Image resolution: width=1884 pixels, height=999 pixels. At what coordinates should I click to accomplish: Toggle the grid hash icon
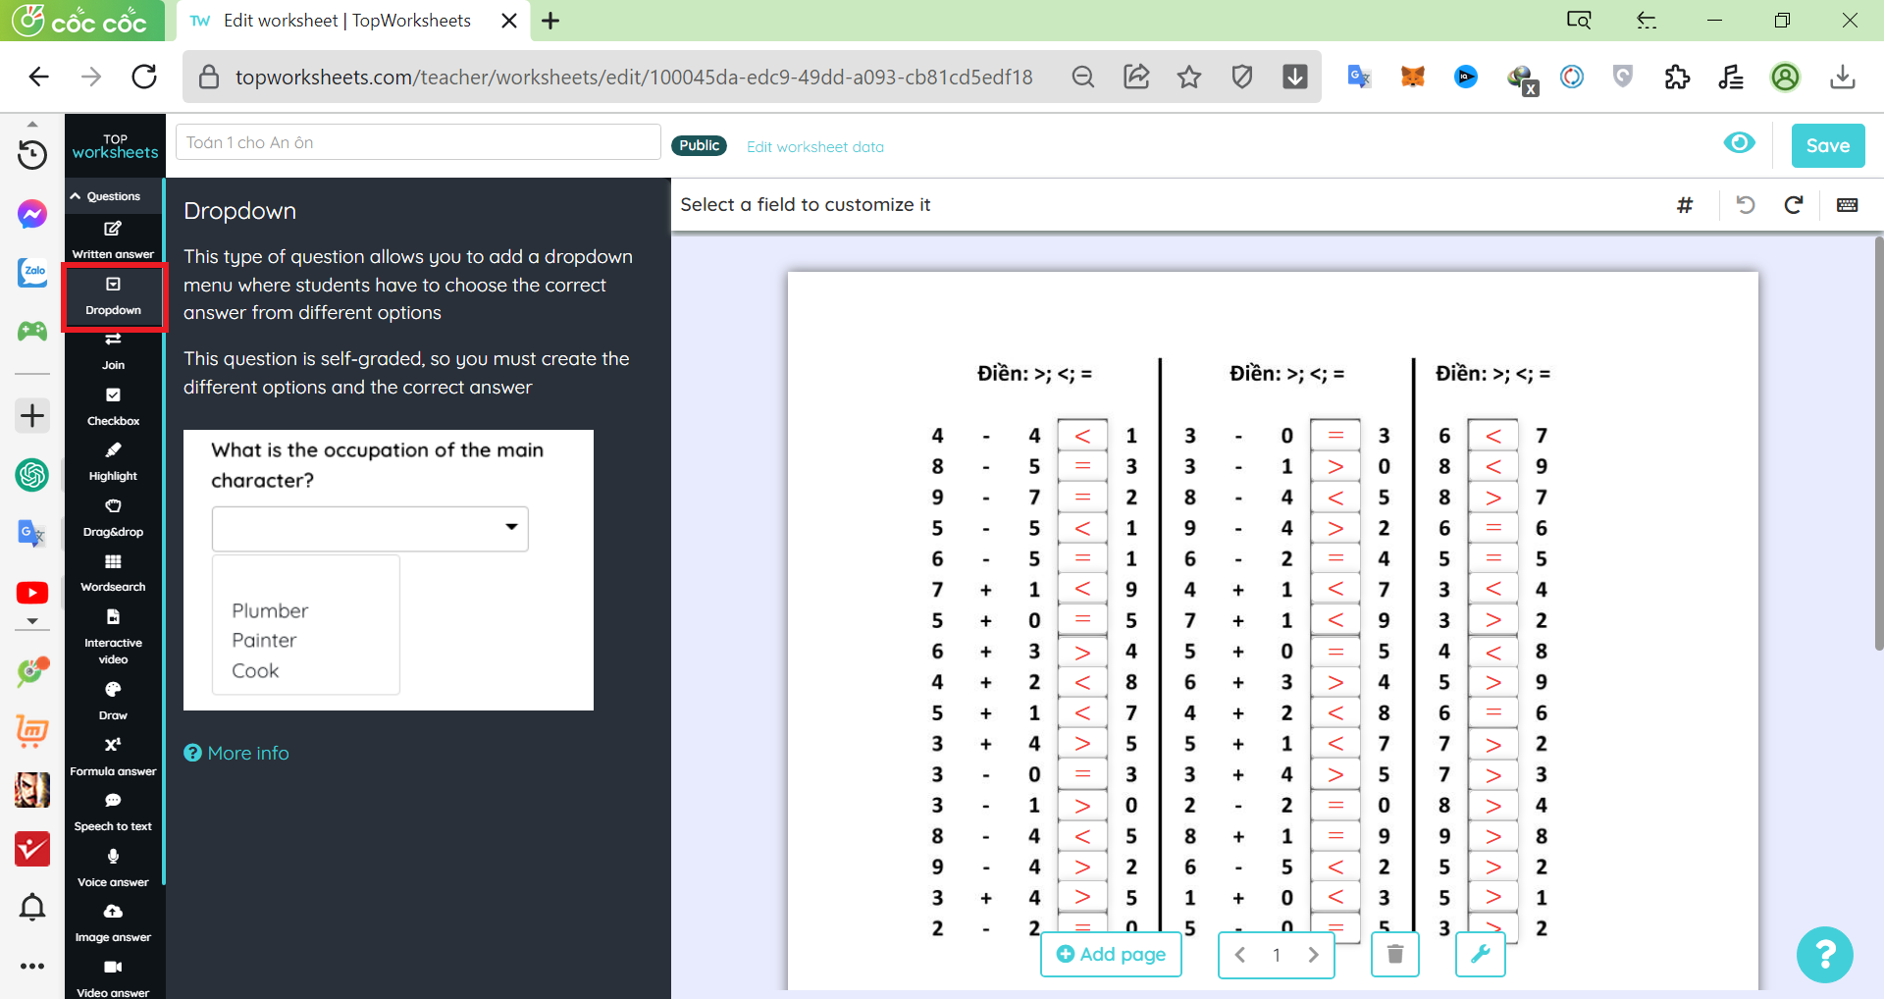[x=1685, y=205]
